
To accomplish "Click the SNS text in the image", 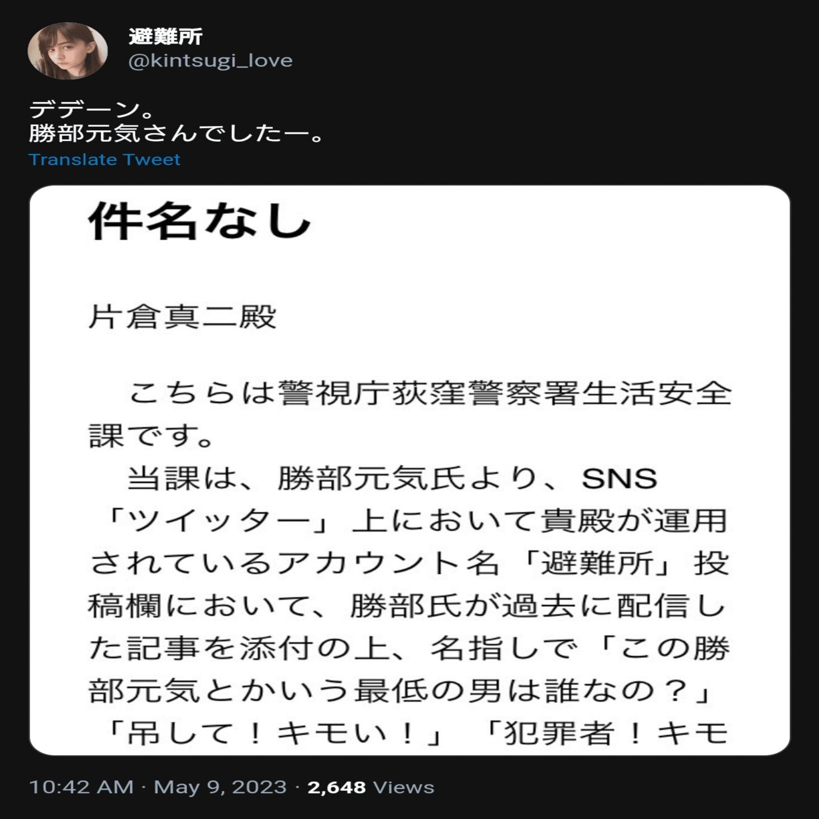I will tap(619, 479).
